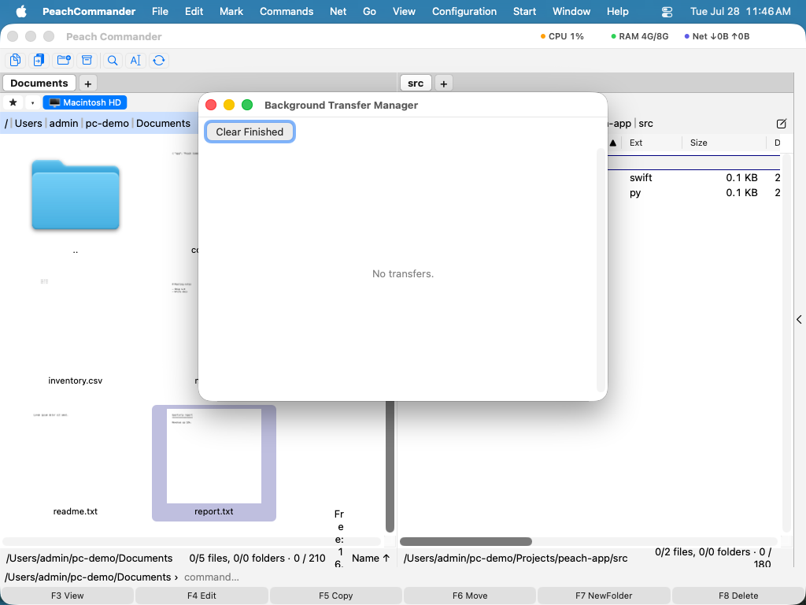
Task: Open the Window menu
Action: pos(571,11)
